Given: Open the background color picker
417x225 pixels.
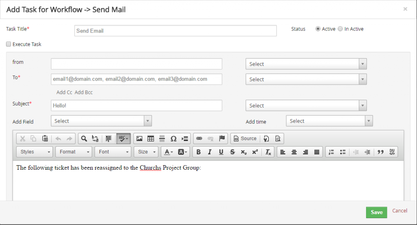Looking at the screenshot, I should click(182, 152).
